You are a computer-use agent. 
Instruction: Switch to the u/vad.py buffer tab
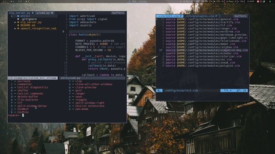(45, 13)
